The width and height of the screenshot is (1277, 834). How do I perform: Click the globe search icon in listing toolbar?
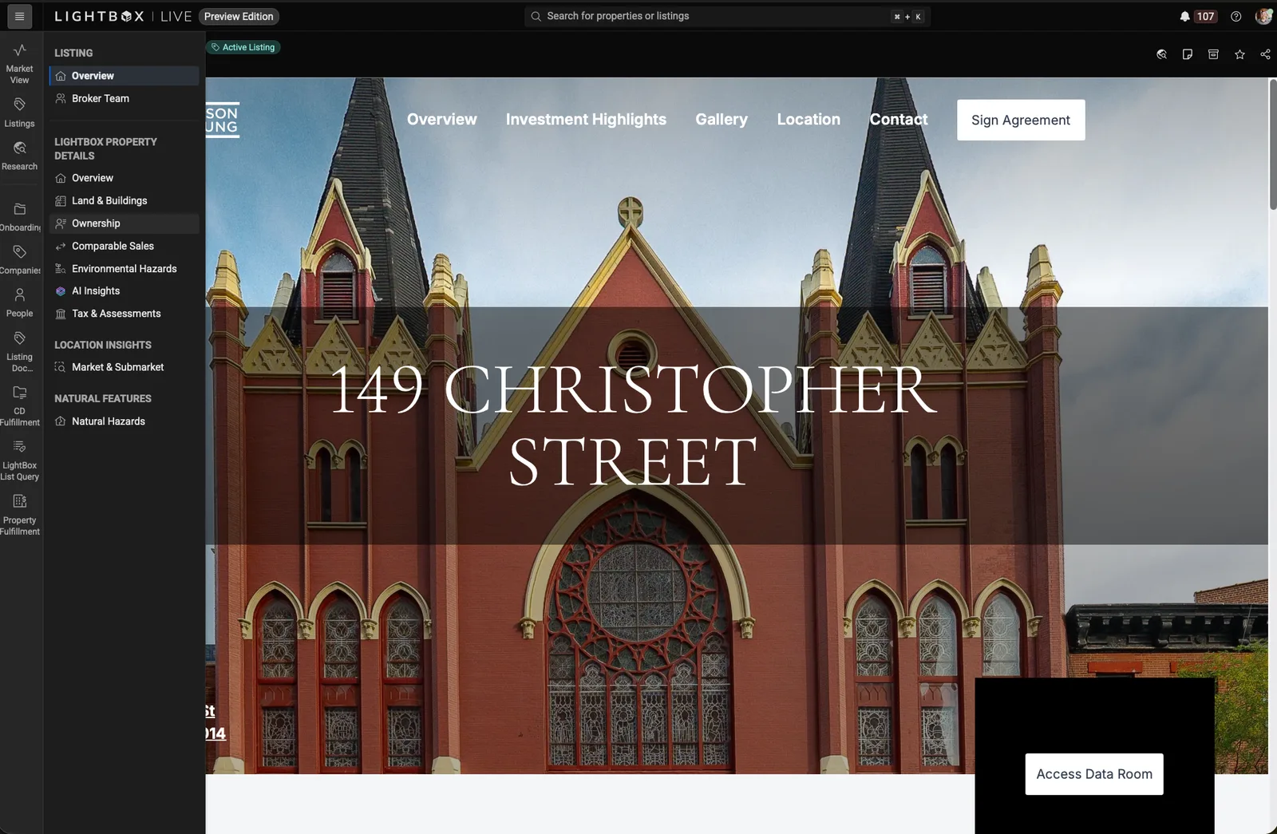[1162, 54]
